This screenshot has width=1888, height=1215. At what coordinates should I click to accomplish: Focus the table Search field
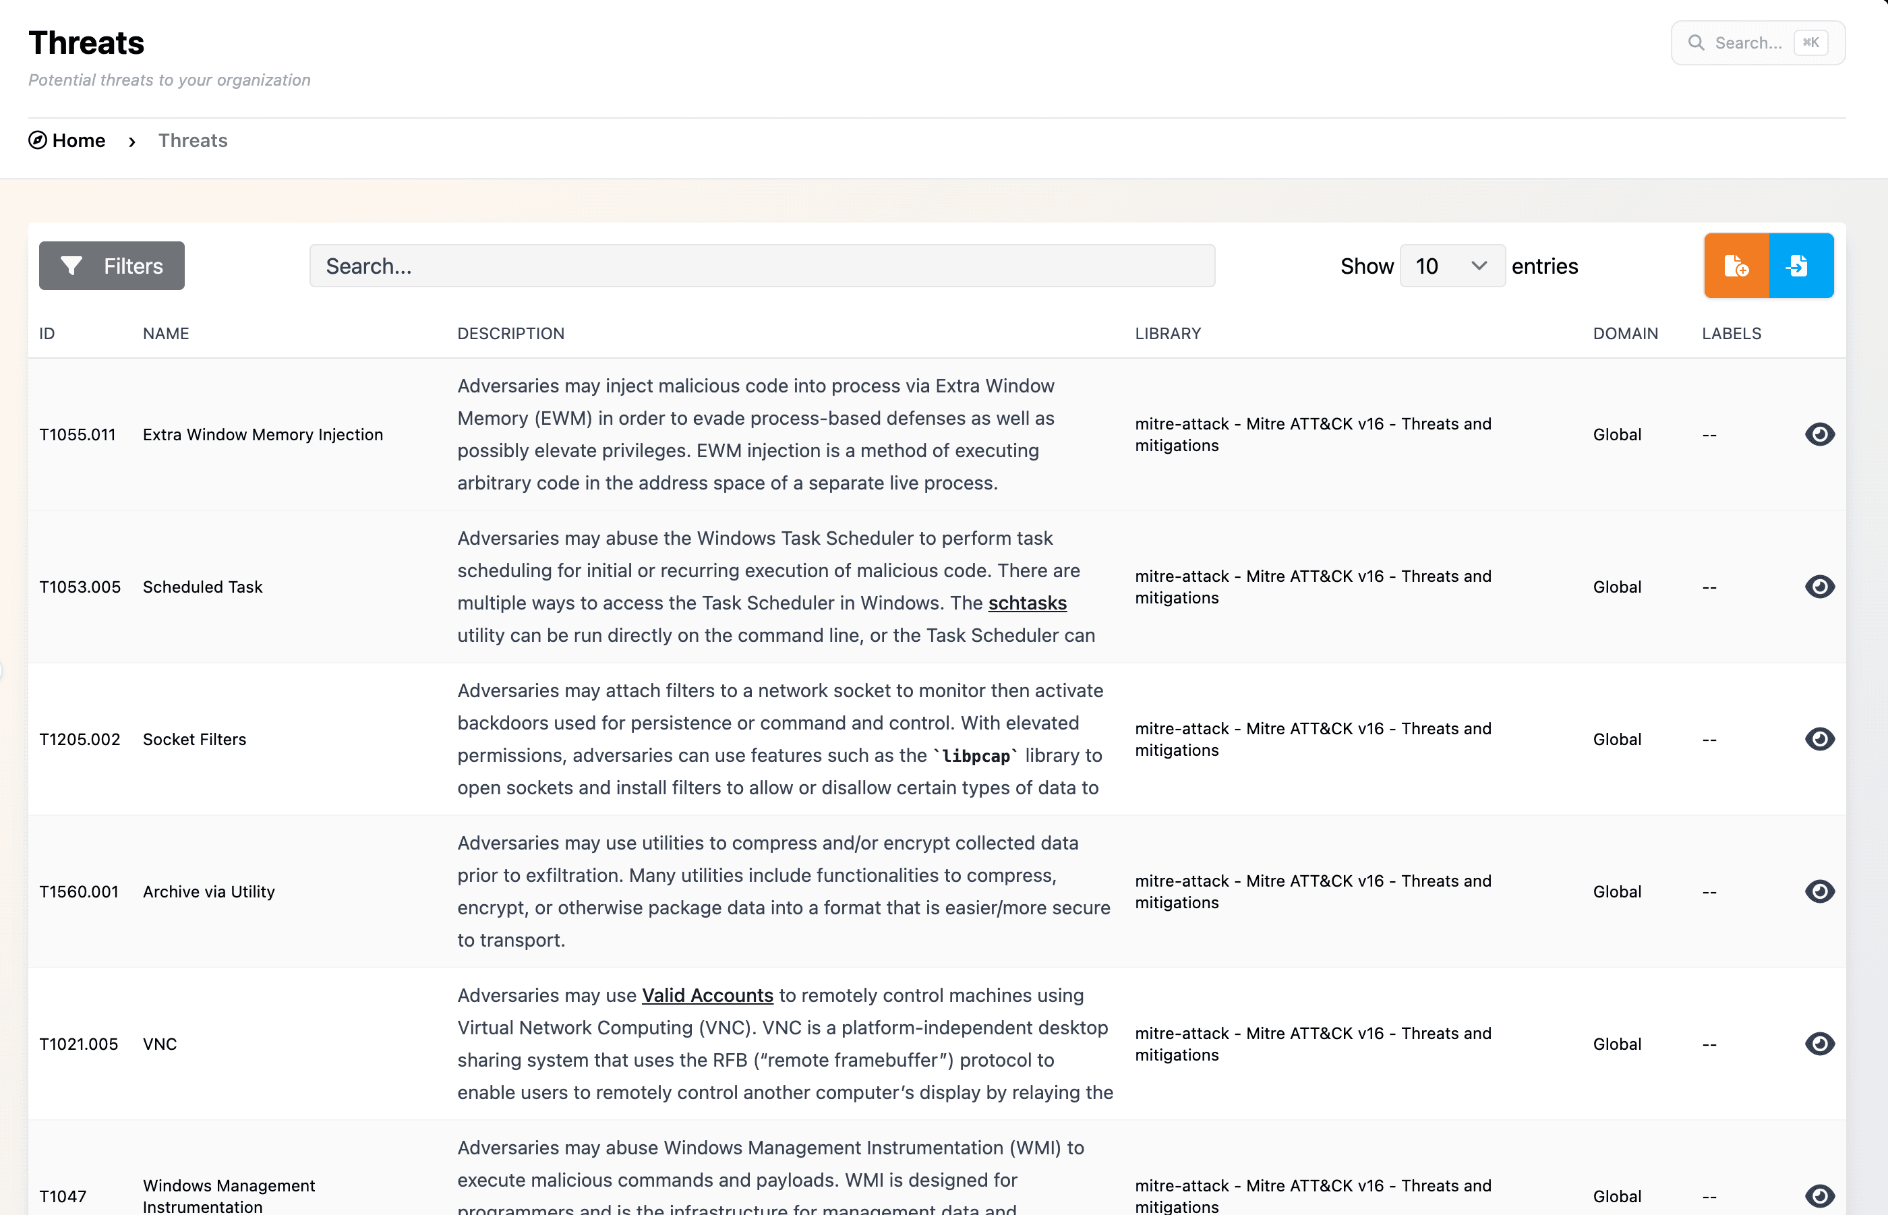click(x=761, y=266)
